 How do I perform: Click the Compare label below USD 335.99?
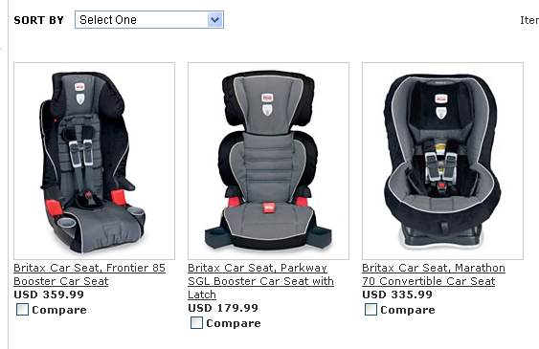408,310
